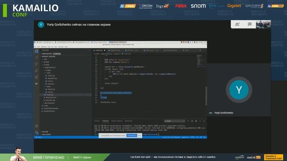Click the Fanvil sponsor logo
The image size is (287, 161).
[x=181, y=6]
